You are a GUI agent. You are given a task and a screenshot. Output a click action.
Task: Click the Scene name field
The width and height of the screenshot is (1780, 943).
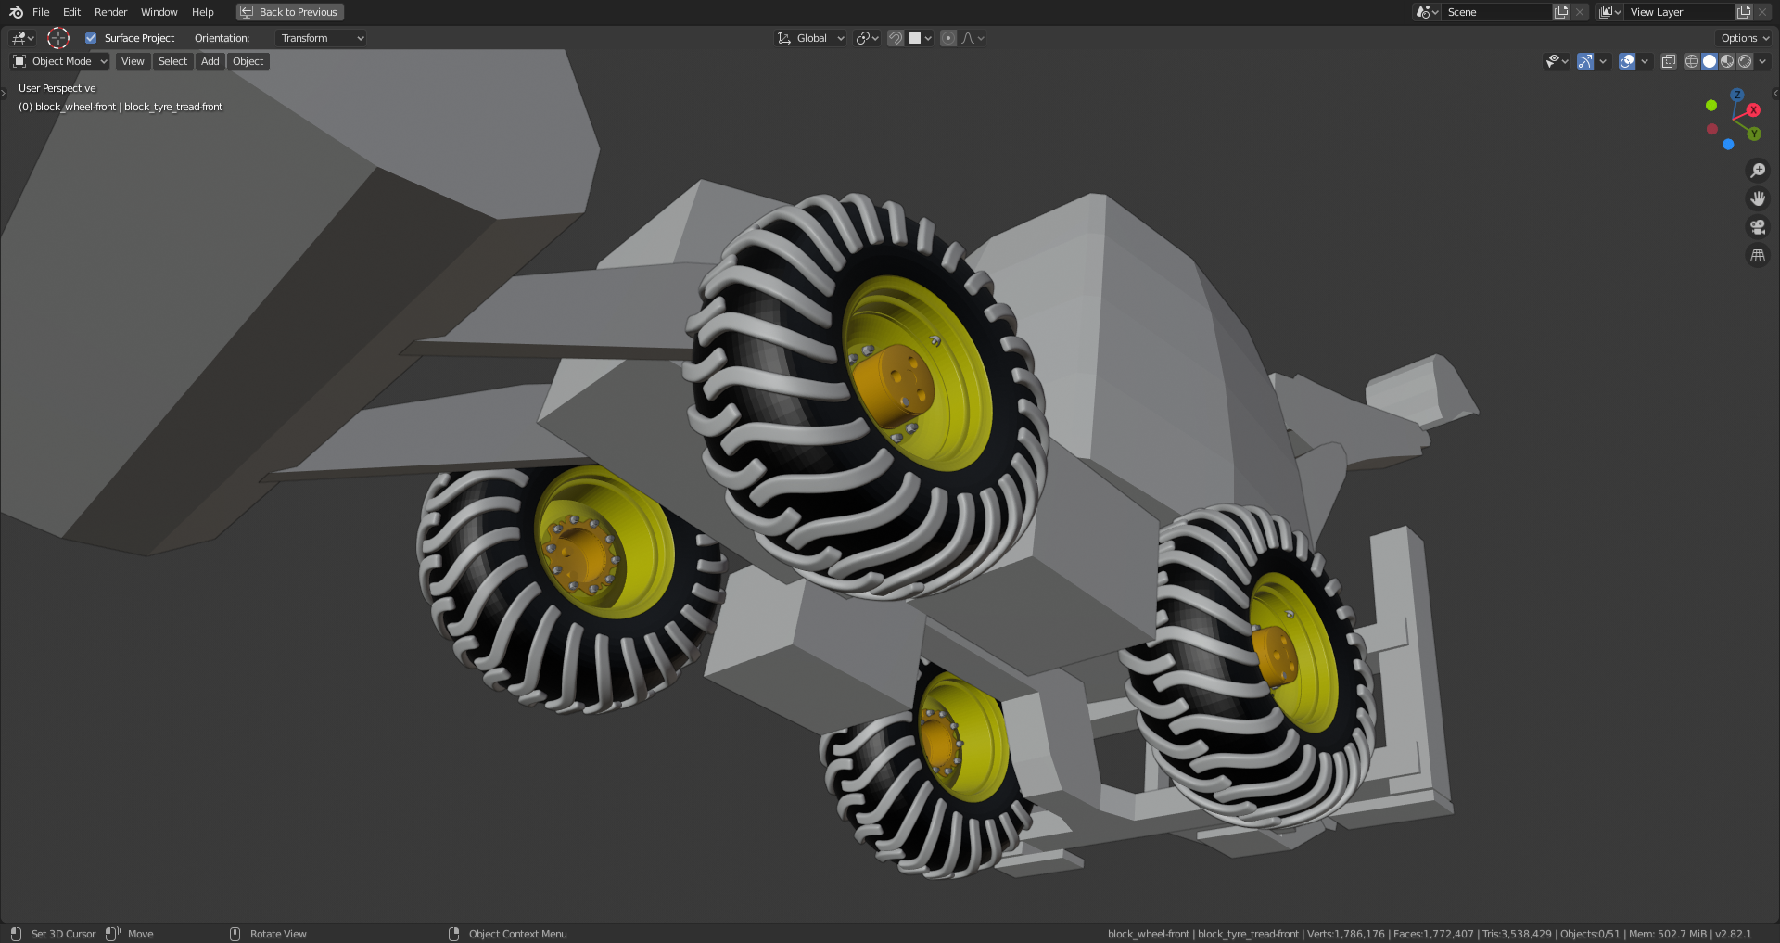click(1496, 12)
